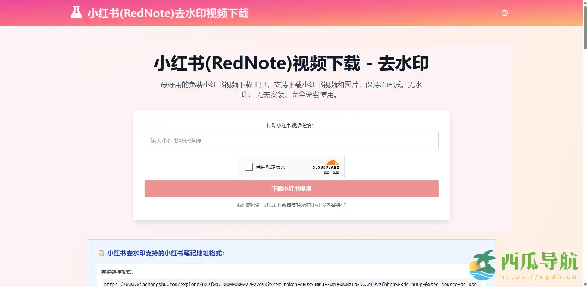Click the flask logo icon in header
Image resolution: width=588 pixels, height=287 pixels.
click(76, 12)
